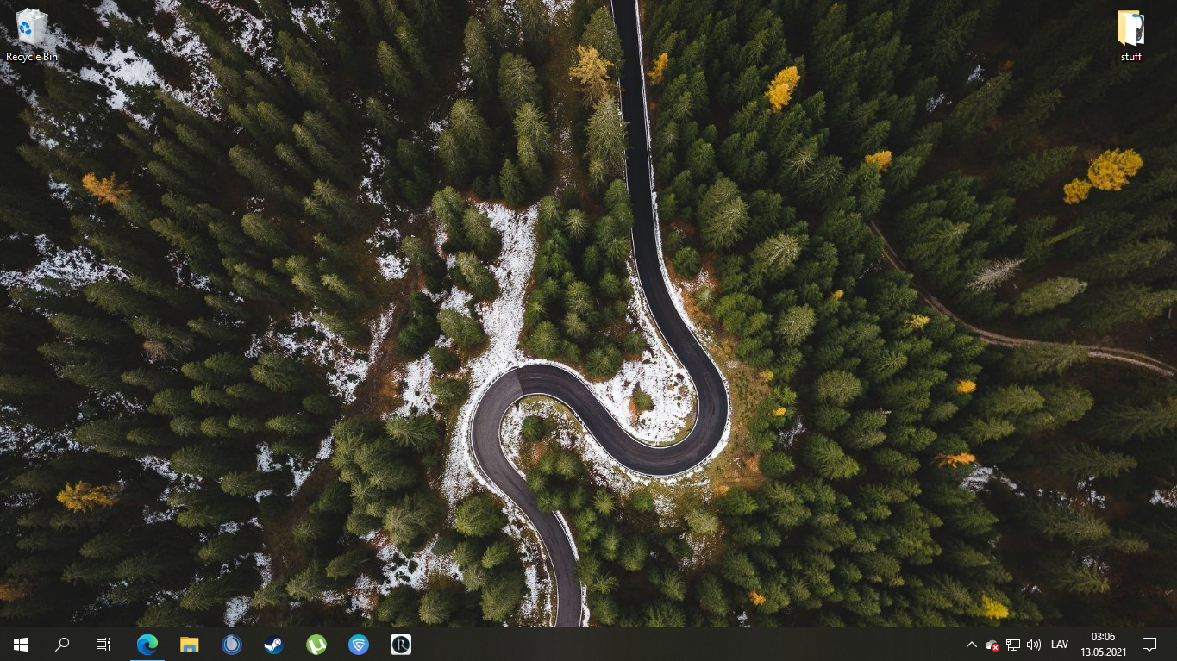Viewport: 1177px width, 661px height.
Task: Select the Recycle Bin desktop icon
Action: click(31, 35)
